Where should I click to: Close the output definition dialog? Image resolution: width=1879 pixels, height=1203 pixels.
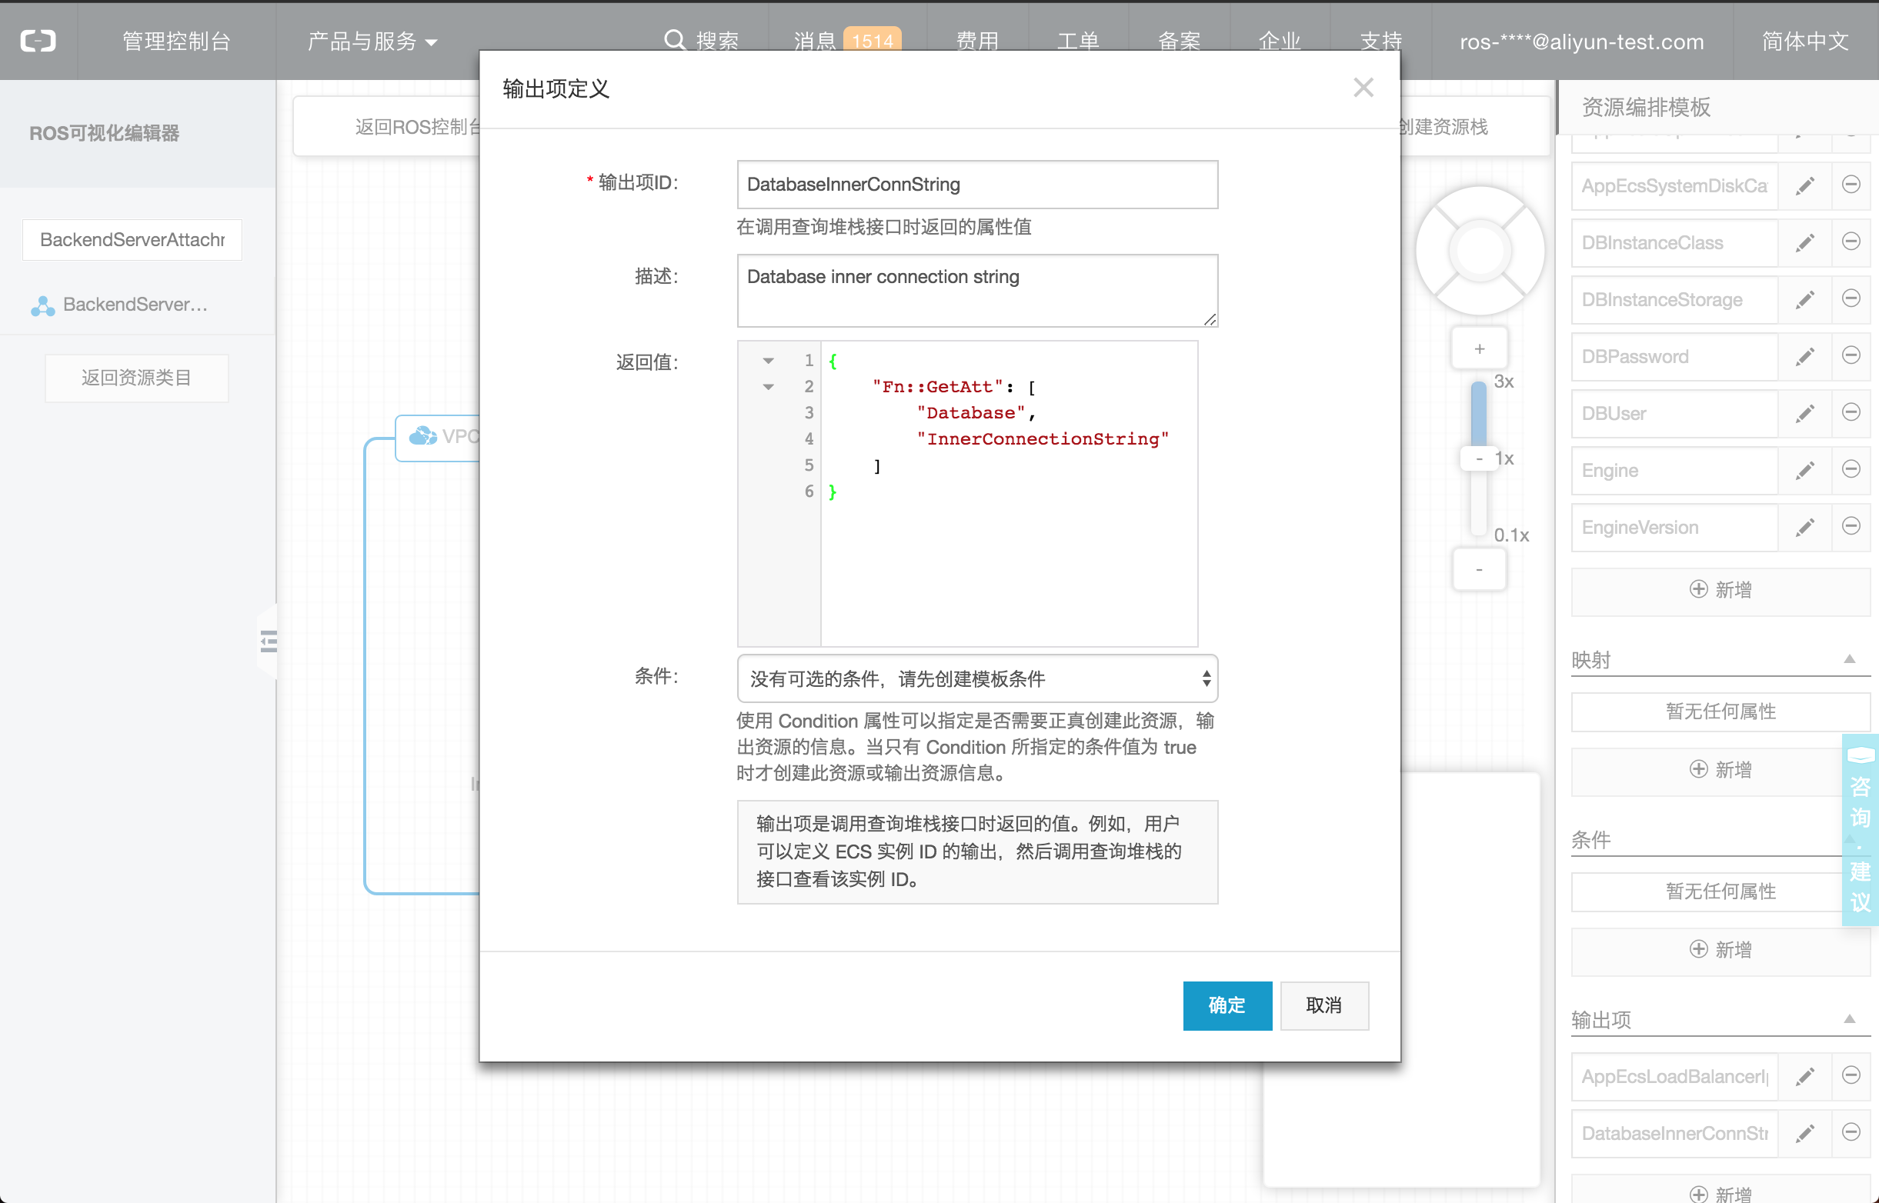(x=1363, y=88)
